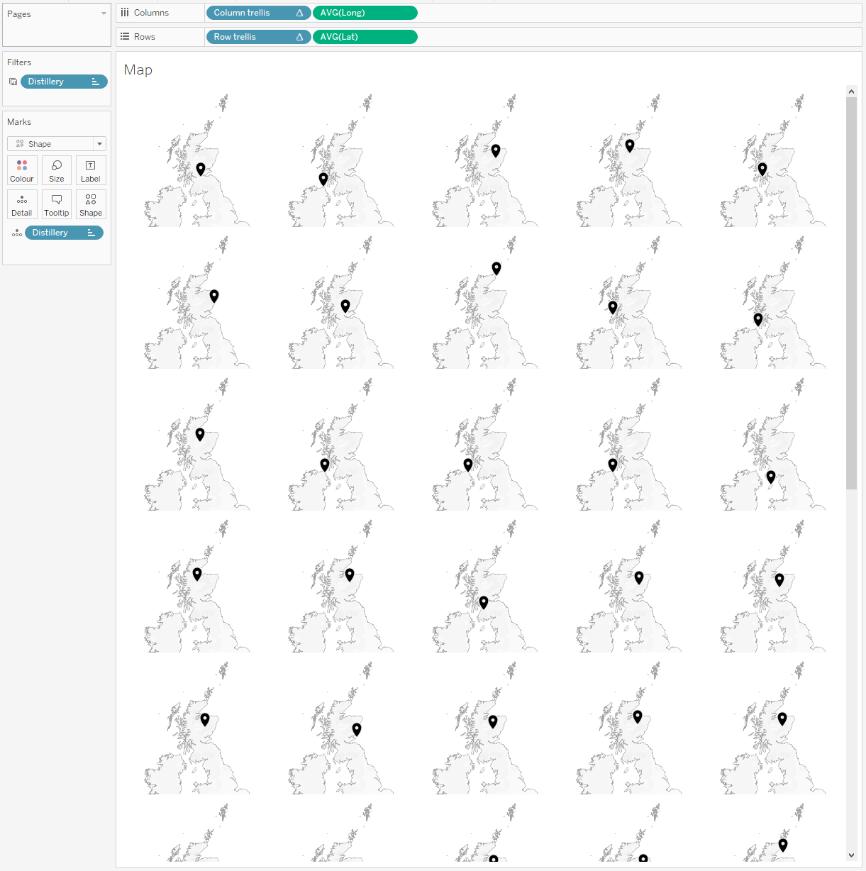Screen dimensions: 866x871
Task: Open the Label marks card
Action: (x=91, y=170)
